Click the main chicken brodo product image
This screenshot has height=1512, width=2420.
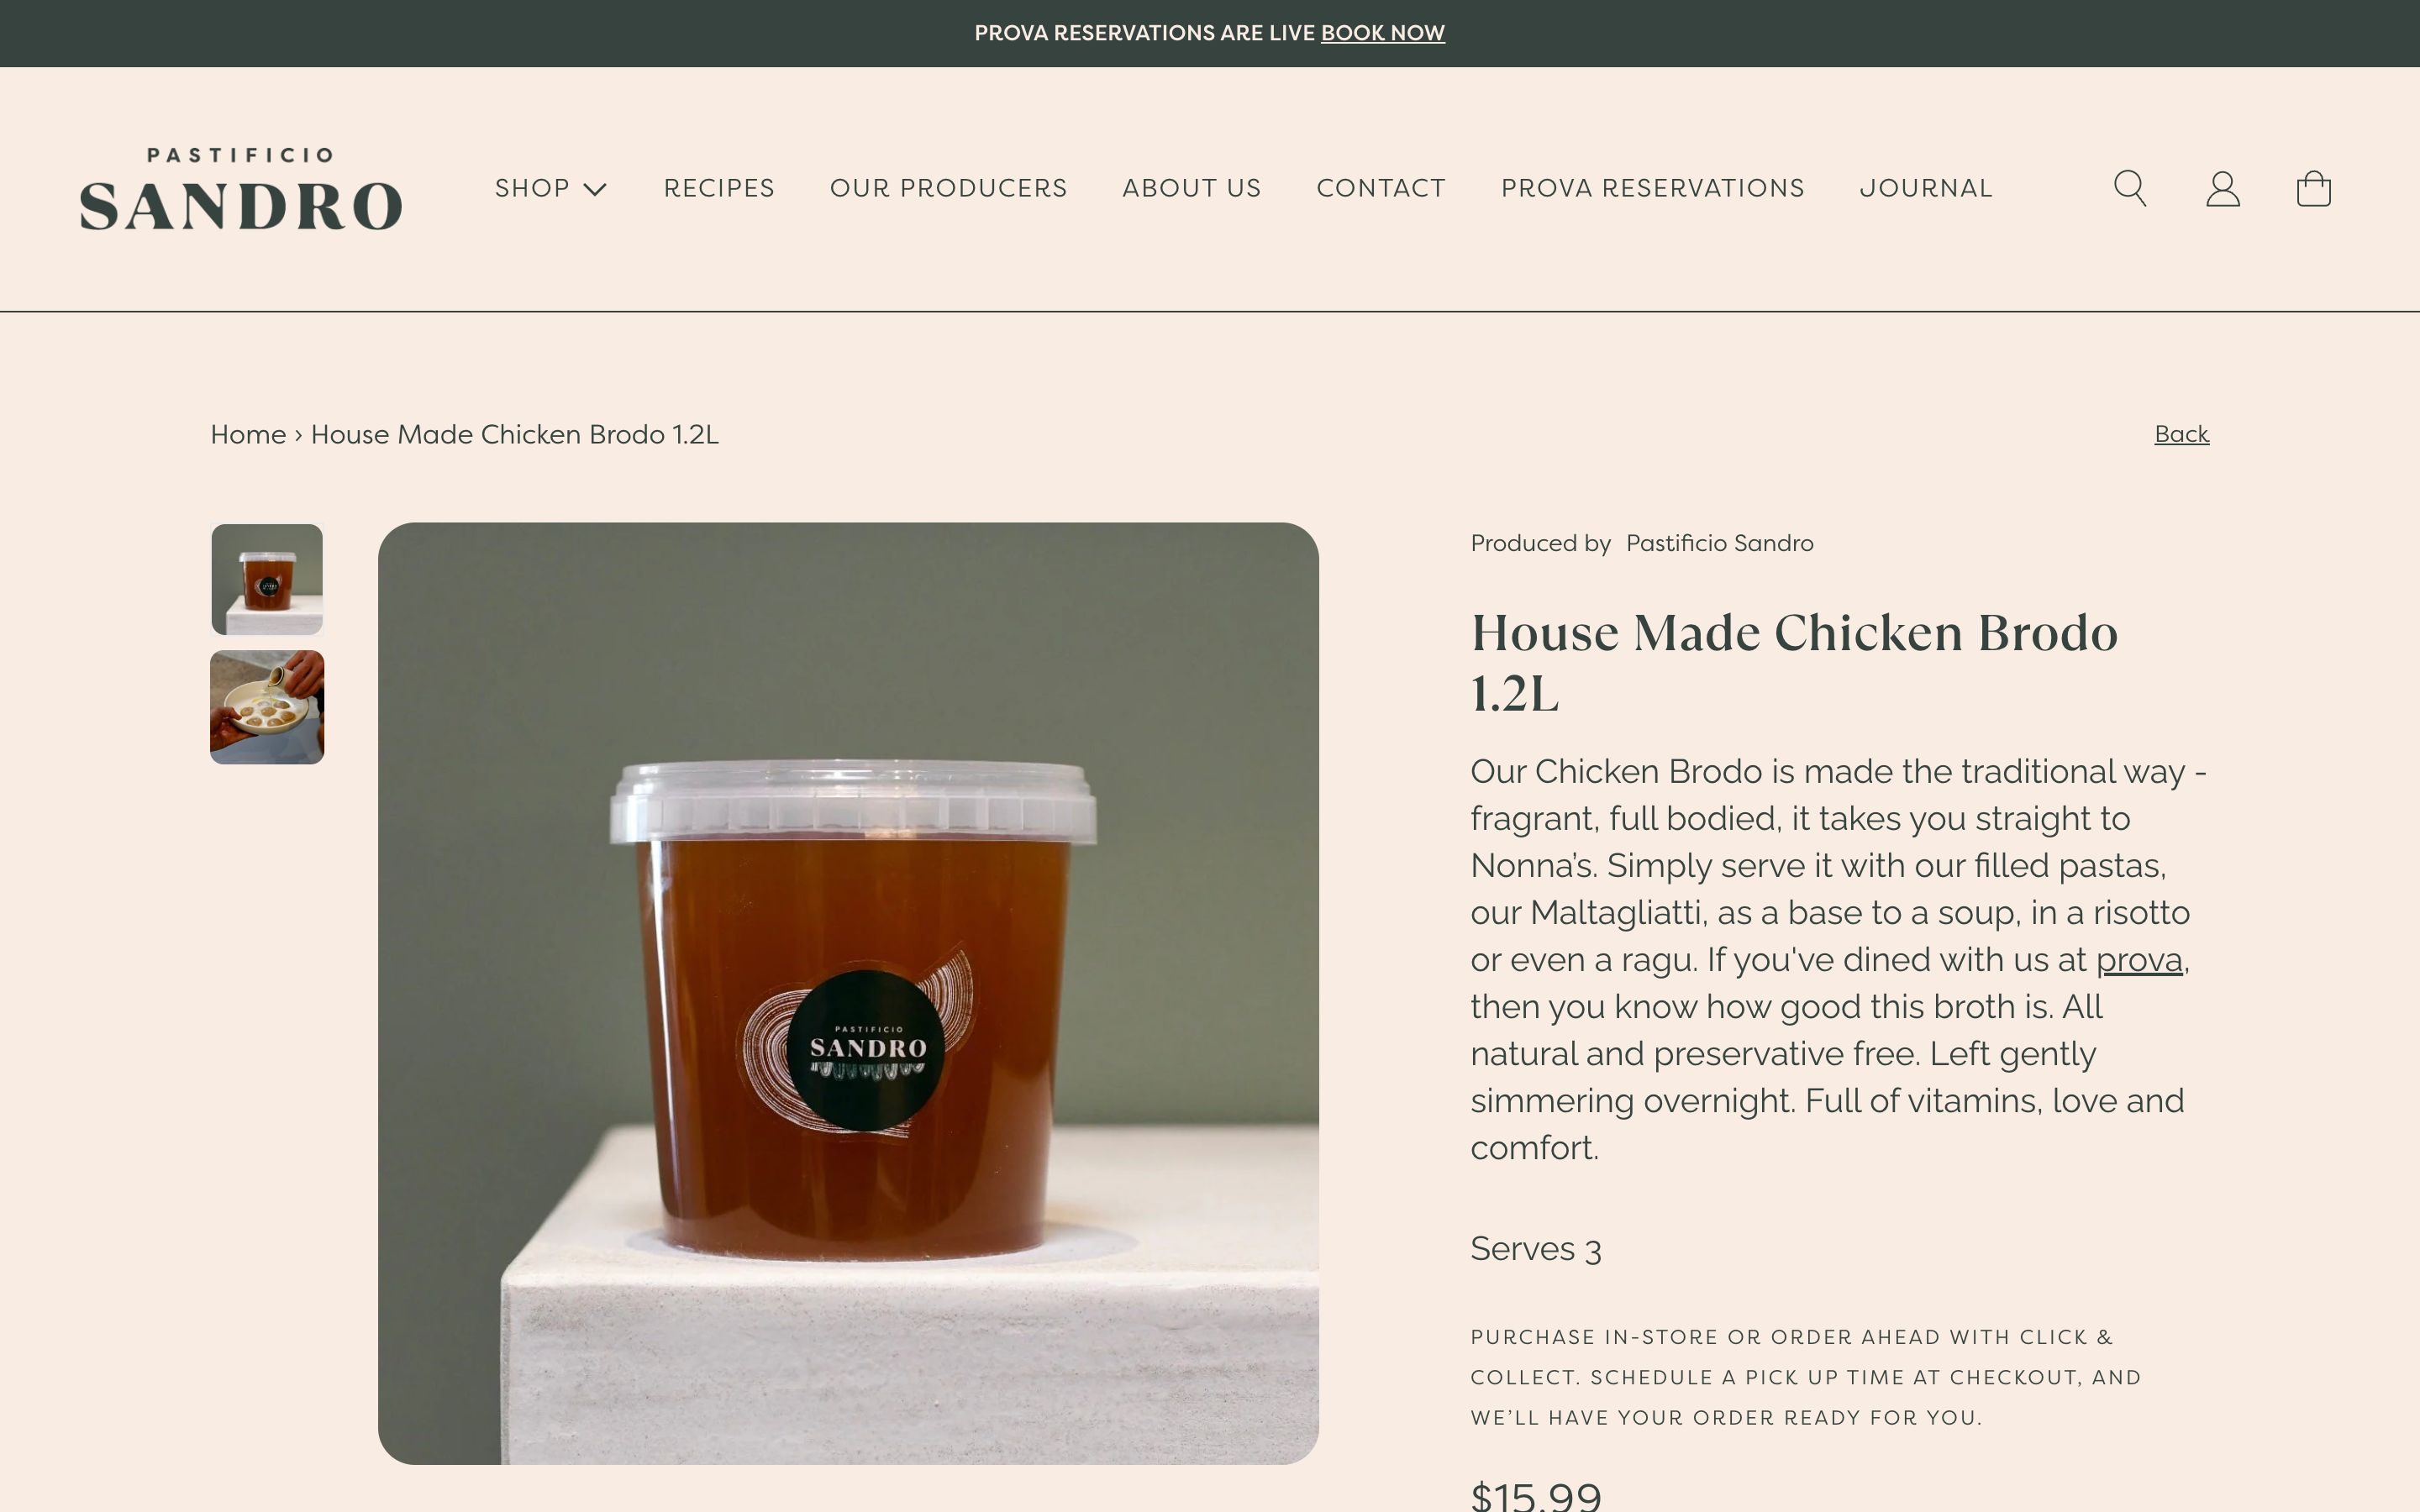click(x=848, y=993)
